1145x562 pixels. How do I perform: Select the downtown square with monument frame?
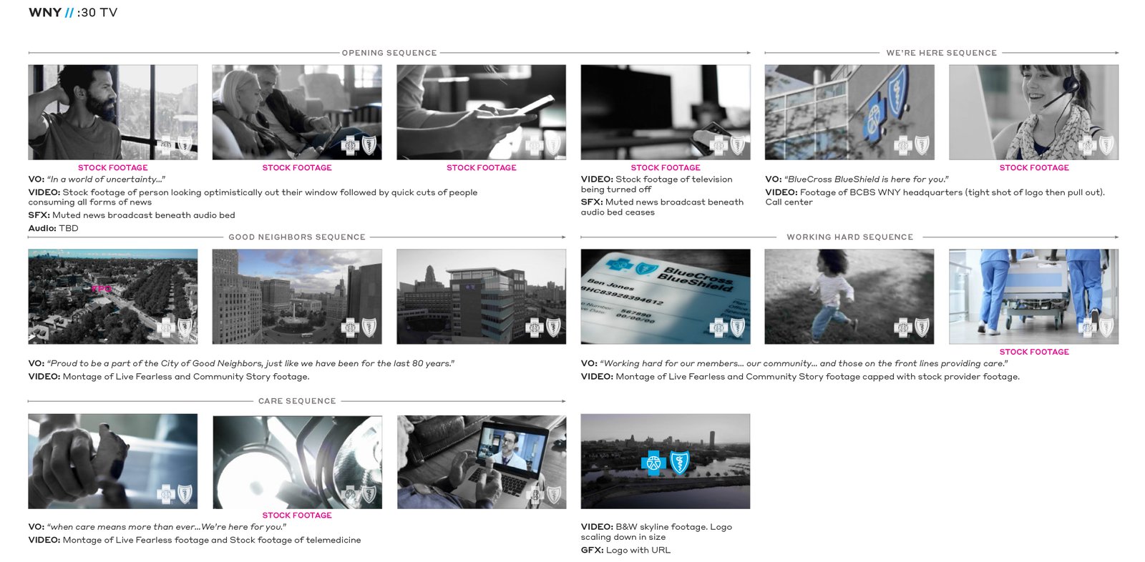point(297,297)
